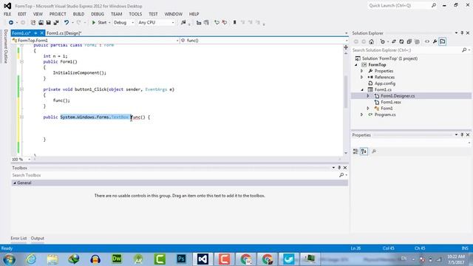Click the uncomment selected lines icon
Viewport: 473px width, 266px height.
pyautogui.click(x=225, y=23)
